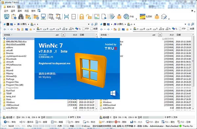Select the 系统 (C:) tab
Screen dimensions: 197x129
(10, 7)
